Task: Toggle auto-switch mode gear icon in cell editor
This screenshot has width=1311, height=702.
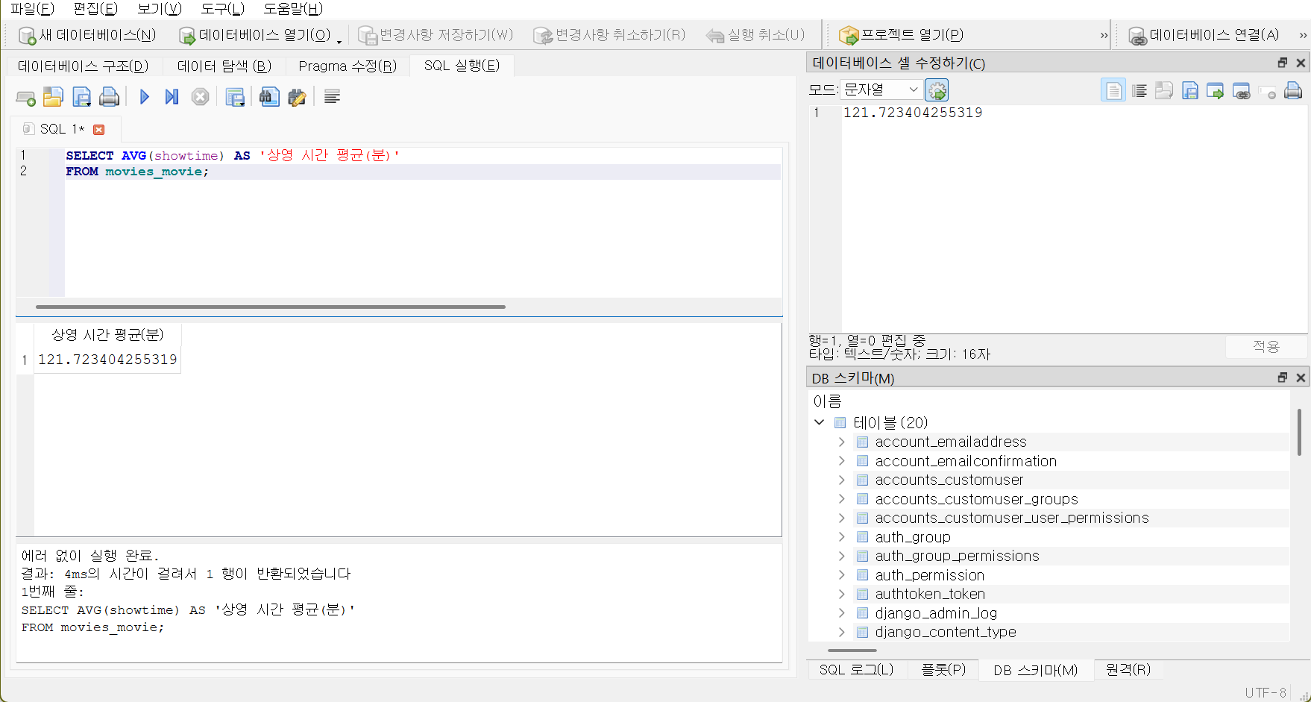Action: click(x=937, y=90)
